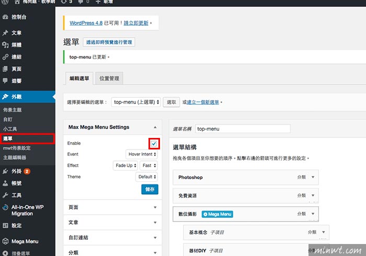Image resolution: width=366 pixels, height=256 pixels.
Task: Open the Dashboard (控制台) sidebar item
Action: pos(15,17)
